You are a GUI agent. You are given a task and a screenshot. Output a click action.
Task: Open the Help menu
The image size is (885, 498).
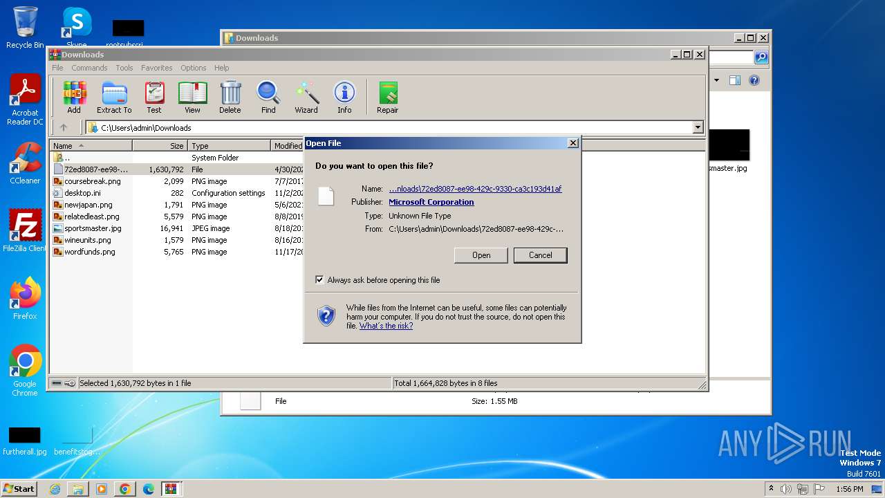click(221, 68)
